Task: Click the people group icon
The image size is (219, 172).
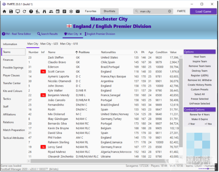Action: coord(51,11)
